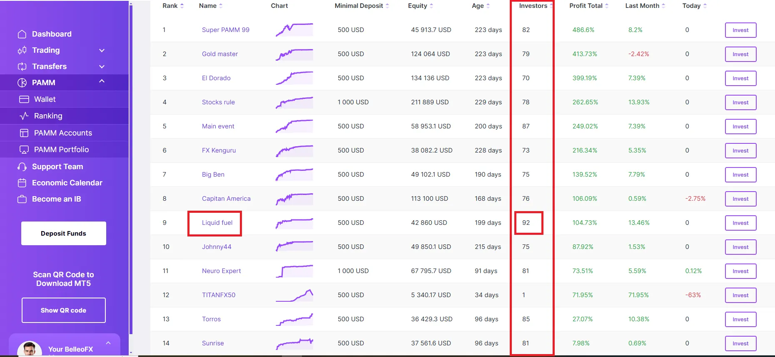Image resolution: width=775 pixels, height=357 pixels.
Task: Click the PAMM Portfolio icon
Action: (x=24, y=150)
